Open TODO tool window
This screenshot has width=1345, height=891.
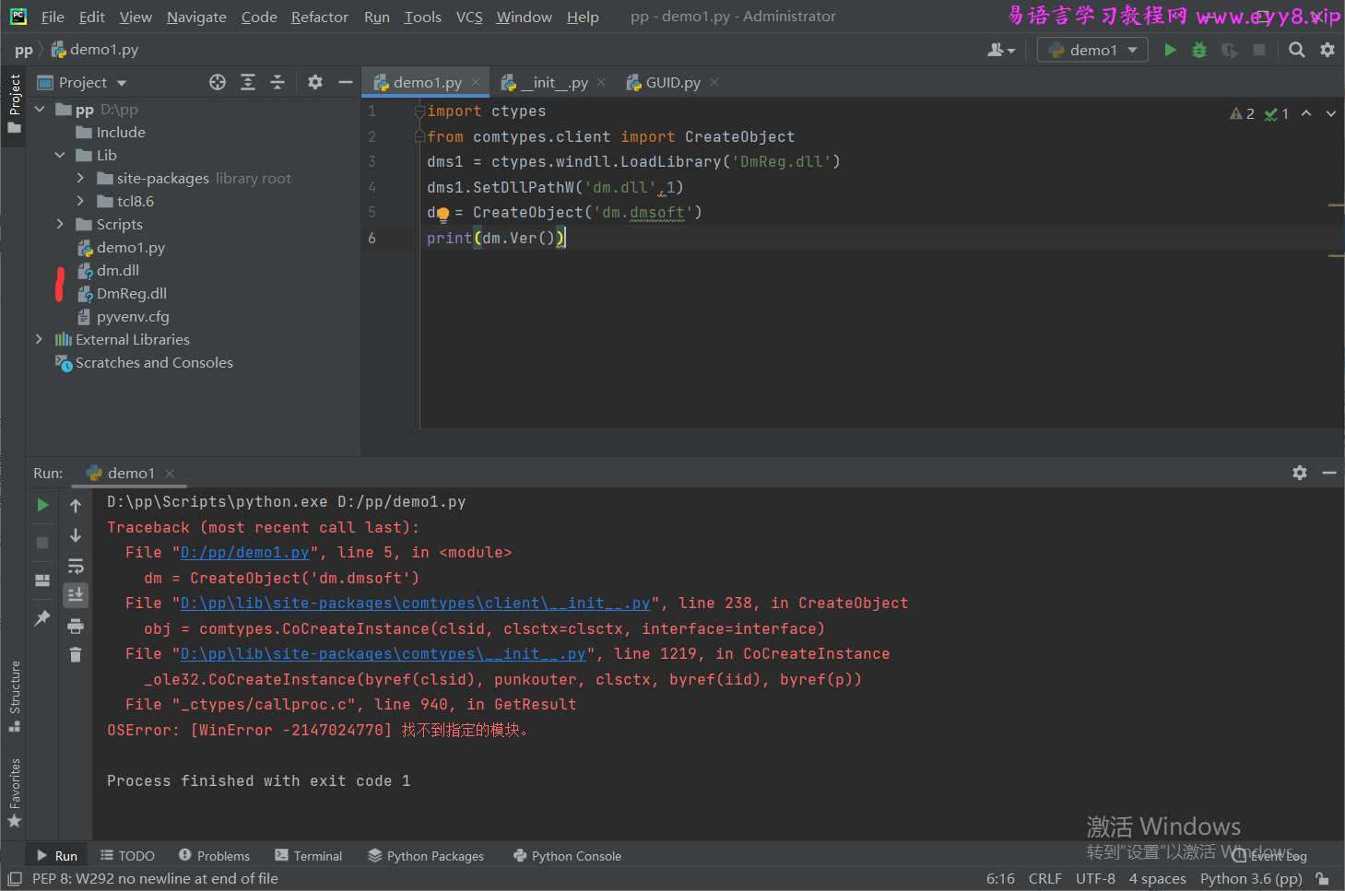pos(127,856)
